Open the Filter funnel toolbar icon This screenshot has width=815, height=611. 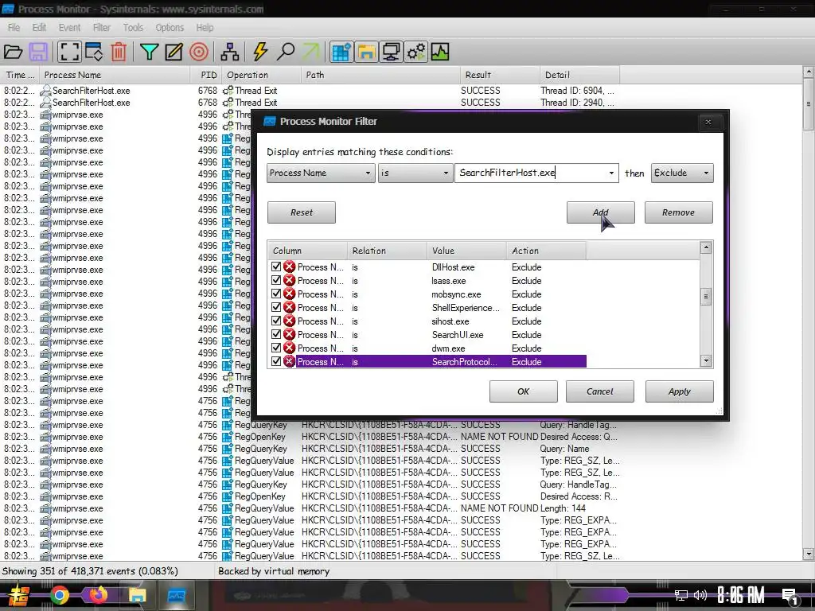(149, 52)
